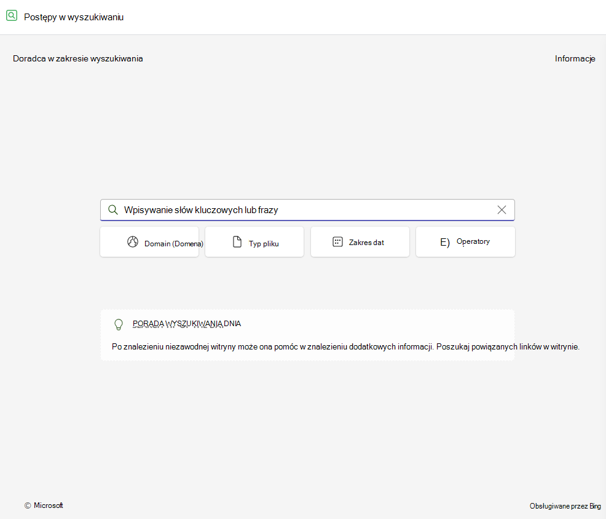Screen dimensions: 606x519
Task: Click the Doradca w zakresie wyszukiwania heading
Action: 77,59
